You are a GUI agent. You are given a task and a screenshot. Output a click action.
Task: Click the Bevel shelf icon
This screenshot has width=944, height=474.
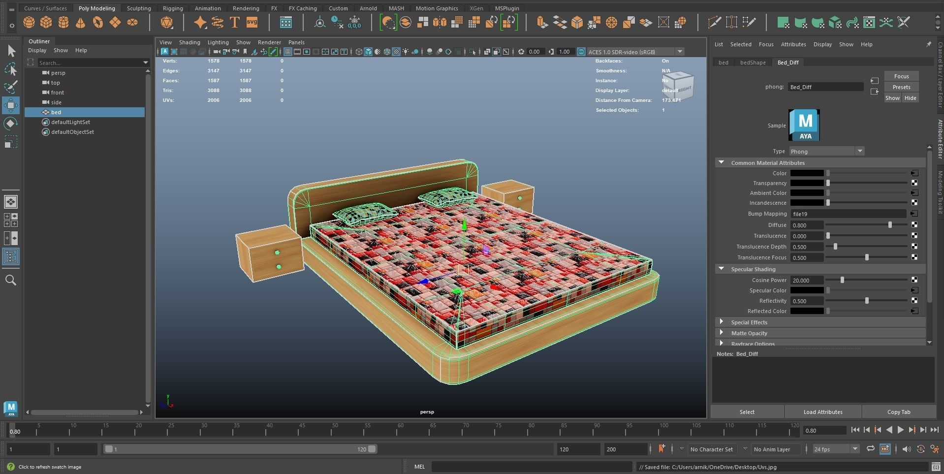[577, 23]
